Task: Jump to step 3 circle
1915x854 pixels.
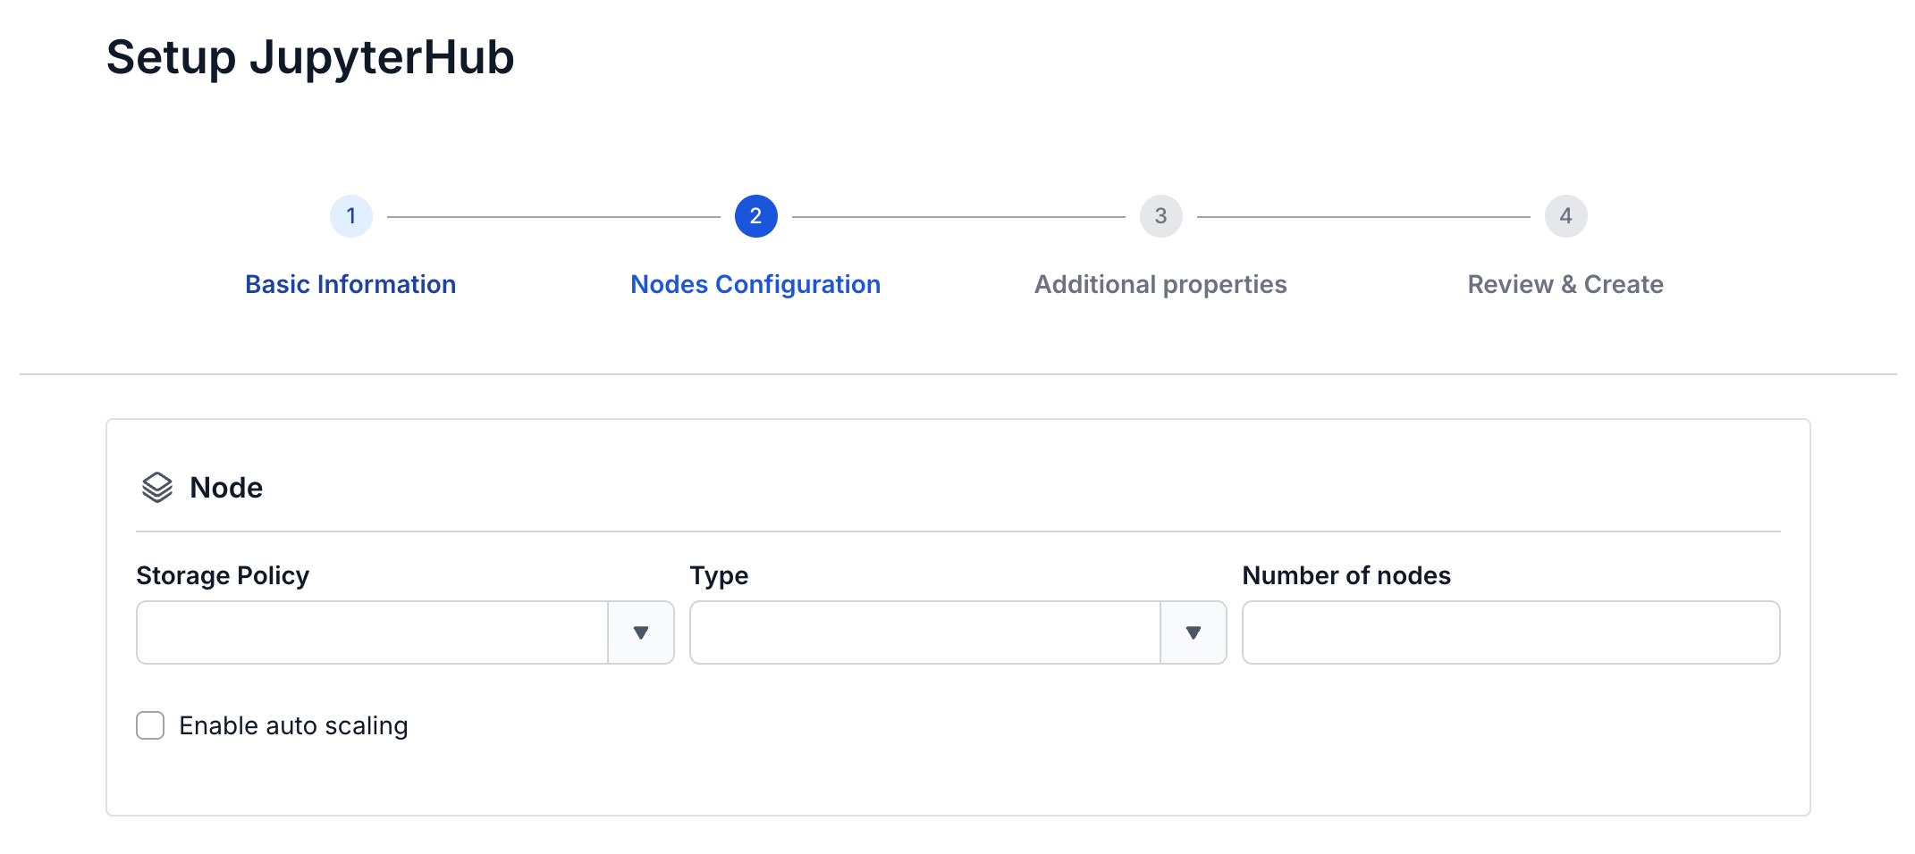Action: (1161, 216)
